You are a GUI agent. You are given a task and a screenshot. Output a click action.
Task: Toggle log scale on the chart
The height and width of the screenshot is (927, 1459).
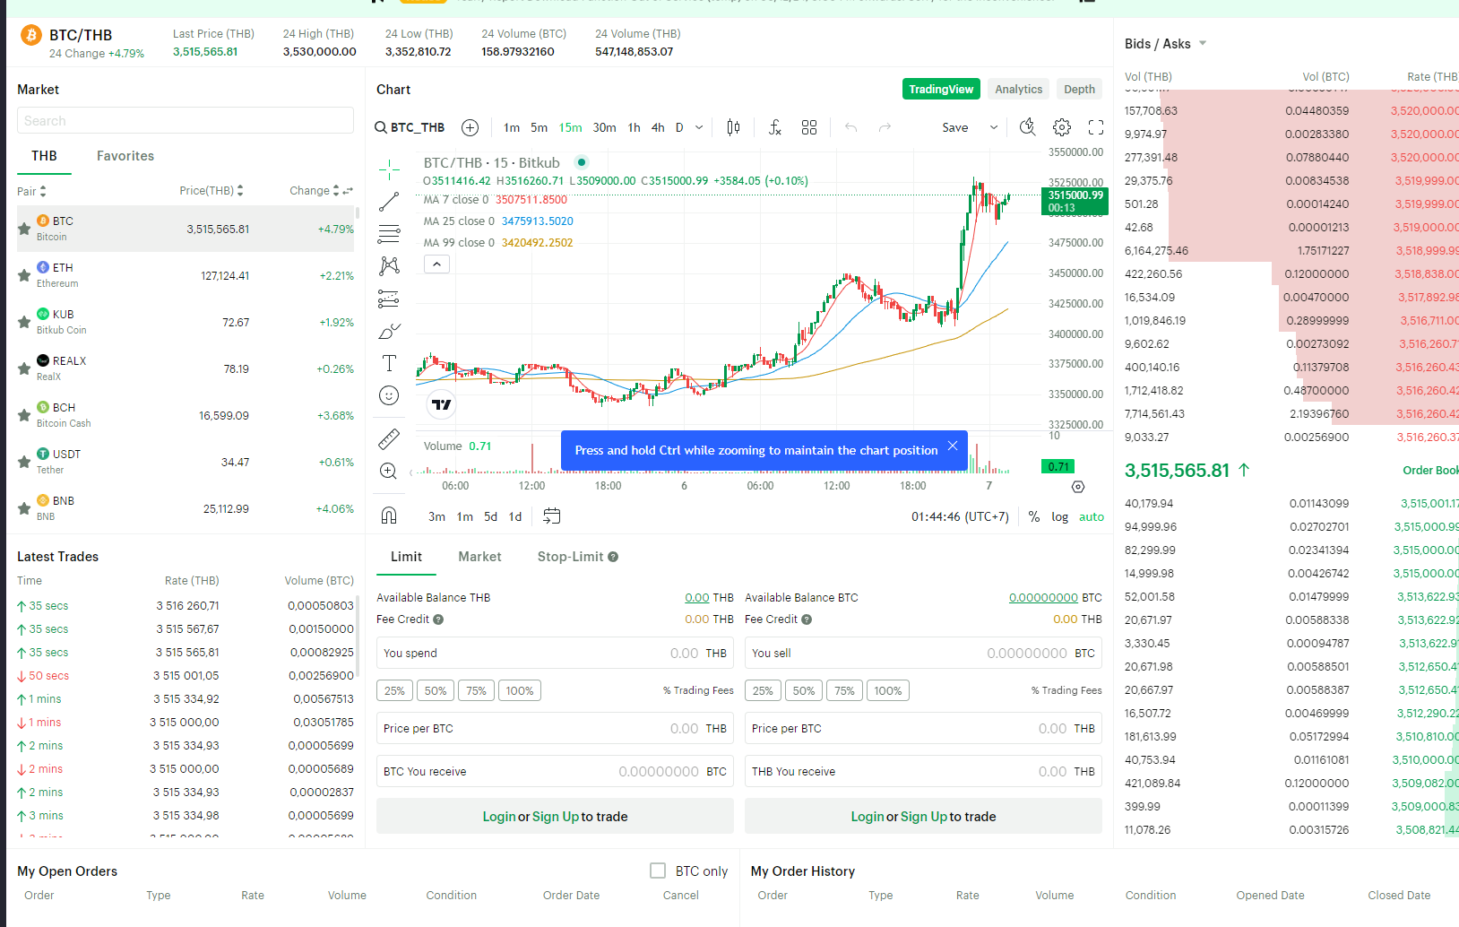click(1059, 516)
